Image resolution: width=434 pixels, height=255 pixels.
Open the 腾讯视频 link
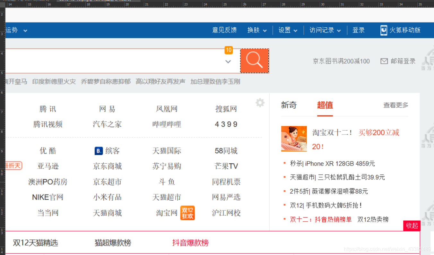(48, 124)
